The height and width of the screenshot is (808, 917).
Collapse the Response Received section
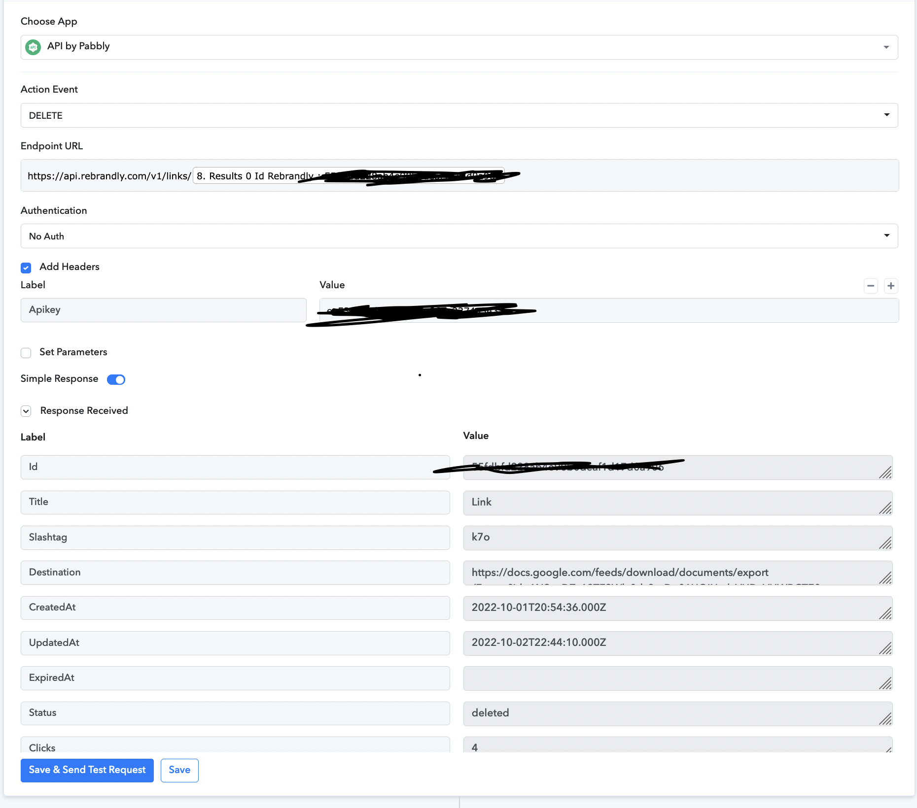click(x=26, y=411)
